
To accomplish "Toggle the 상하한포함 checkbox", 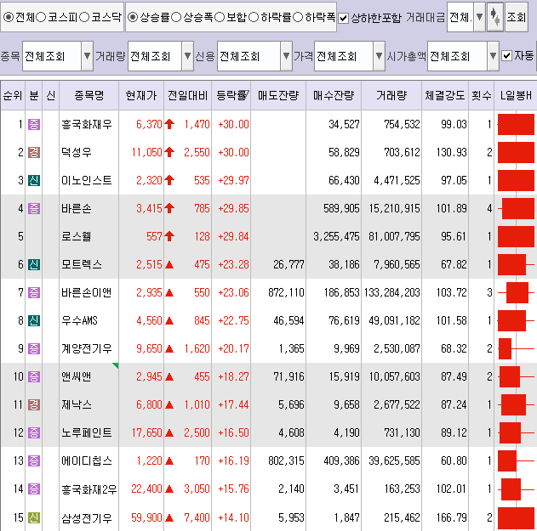I will coord(343,18).
